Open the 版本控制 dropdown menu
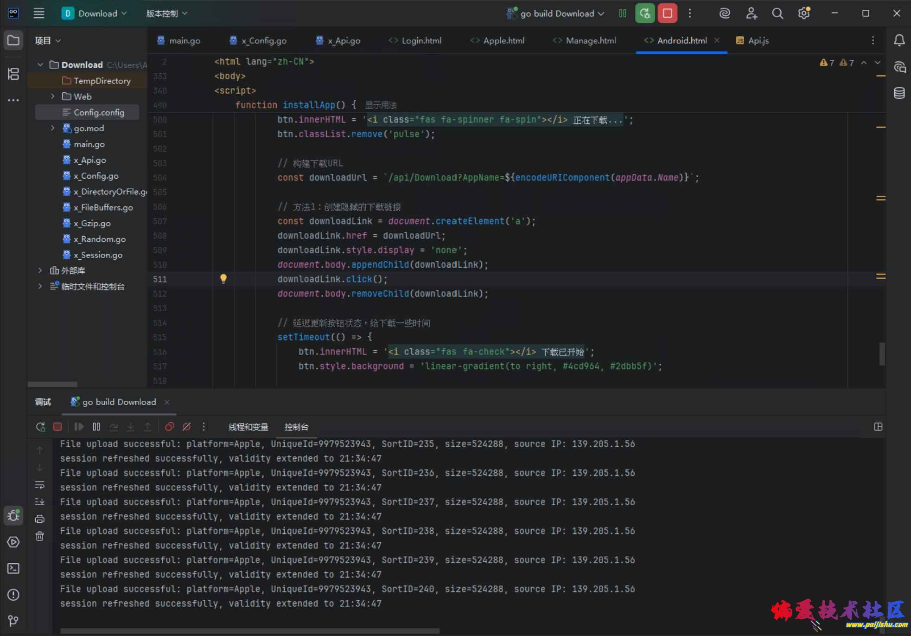Image resolution: width=911 pixels, height=636 pixels. click(x=166, y=13)
